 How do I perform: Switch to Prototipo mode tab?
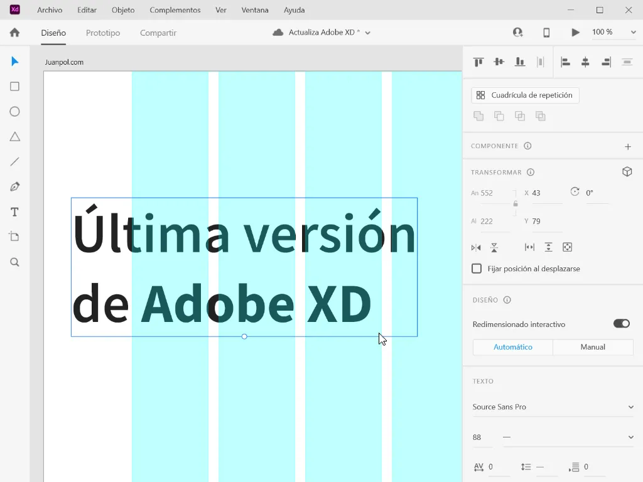103,33
